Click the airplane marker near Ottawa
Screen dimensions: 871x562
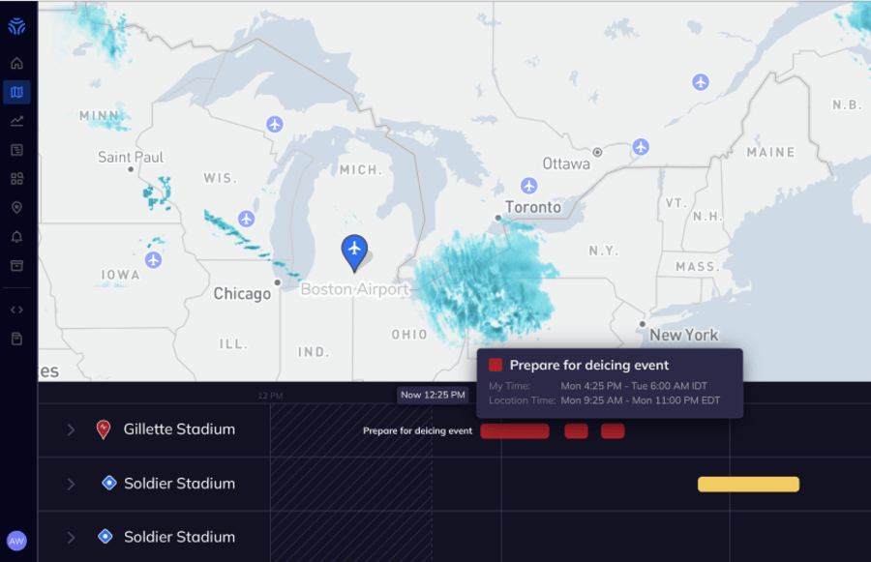tap(641, 147)
